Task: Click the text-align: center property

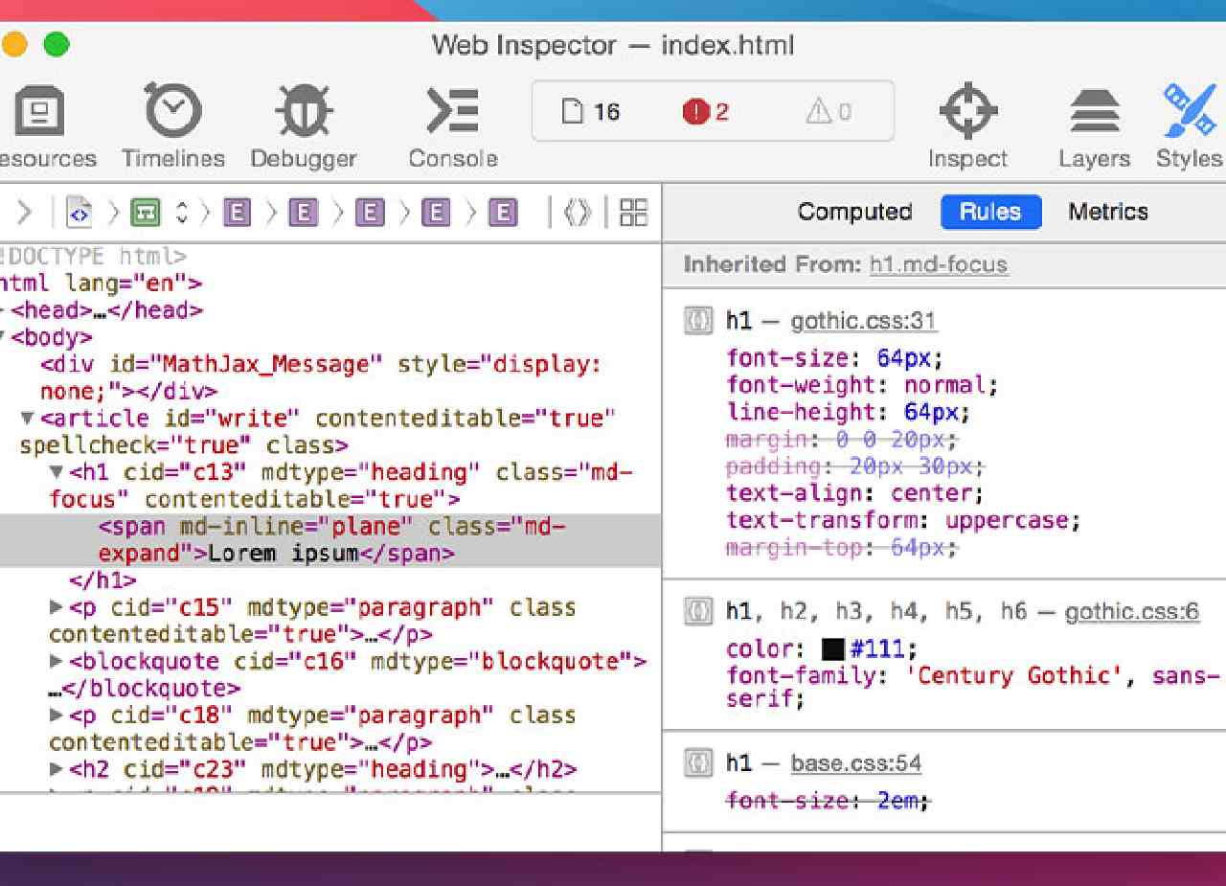Action: (x=854, y=493)
